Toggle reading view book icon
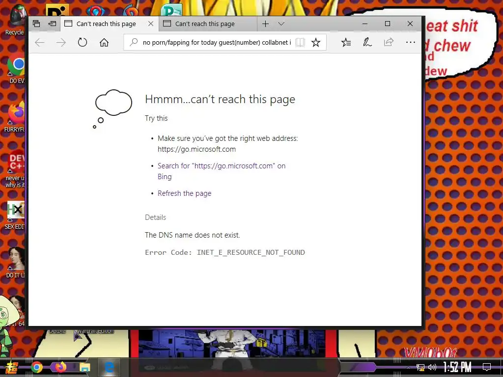Screen dimensions: 503x377 300,42
